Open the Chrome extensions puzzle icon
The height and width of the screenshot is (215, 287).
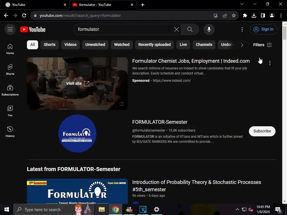(245, 15)
